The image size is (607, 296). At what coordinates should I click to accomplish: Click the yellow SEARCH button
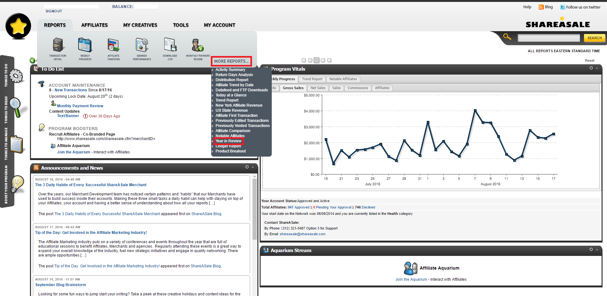(595, 38)
